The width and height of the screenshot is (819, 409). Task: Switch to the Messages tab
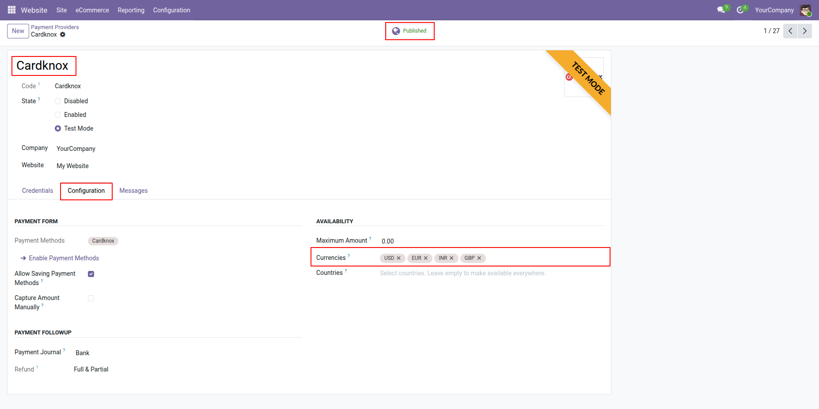point(133,191)
